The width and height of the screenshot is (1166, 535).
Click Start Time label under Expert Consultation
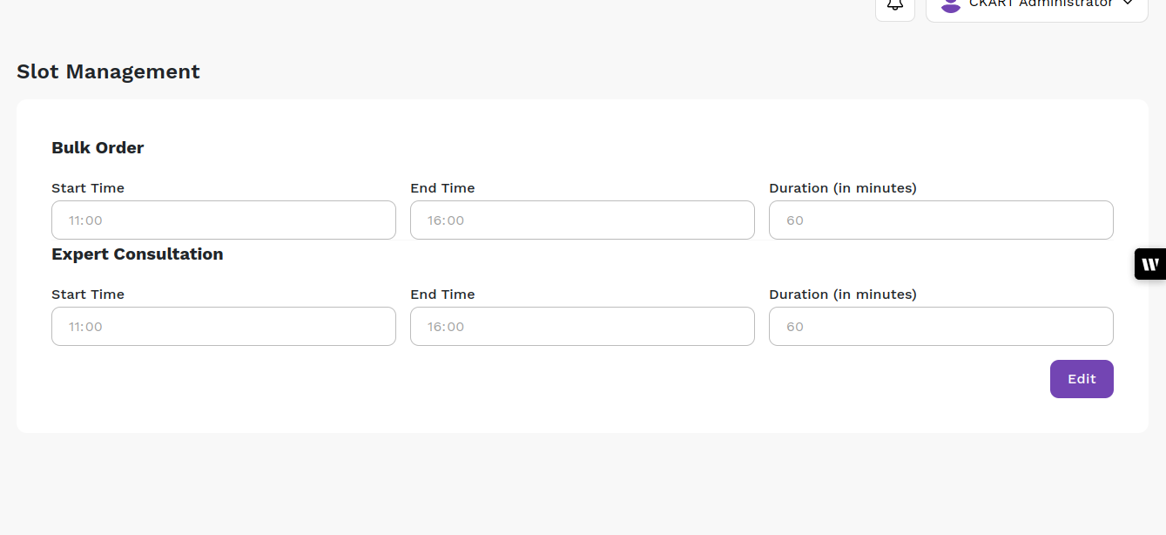88,295
